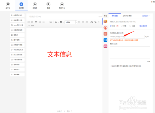
Task: Open the 爆文中心 hot articles tab
Action: (x=62, y=6)
